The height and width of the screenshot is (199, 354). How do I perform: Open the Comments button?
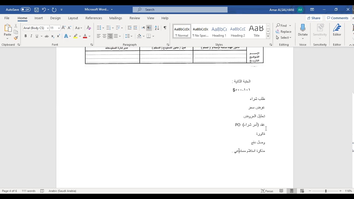[x=337, y=18]
